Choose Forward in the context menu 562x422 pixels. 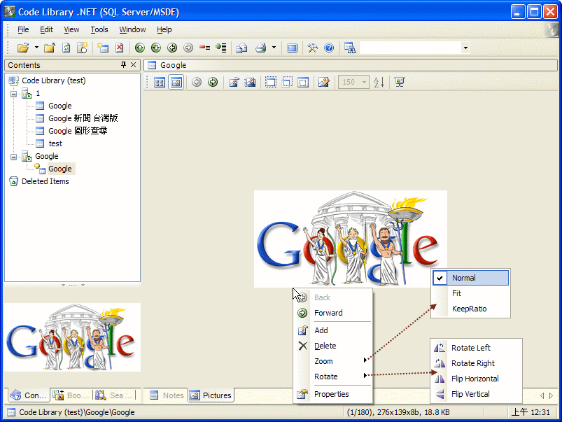coord(333,313)
